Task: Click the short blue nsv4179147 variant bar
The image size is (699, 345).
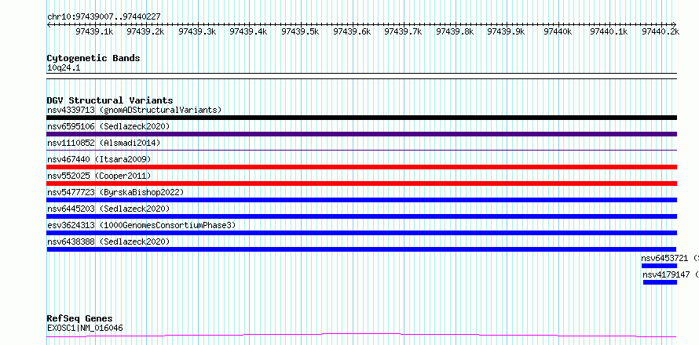Action: click(x=661, y=282)
